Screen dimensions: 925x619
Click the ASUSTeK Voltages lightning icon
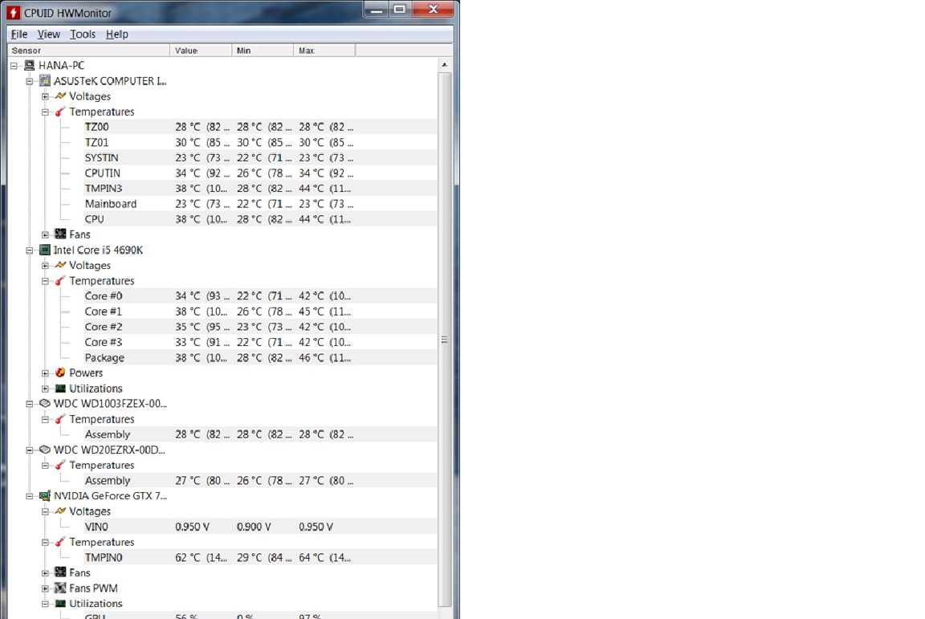pos(60,96)
